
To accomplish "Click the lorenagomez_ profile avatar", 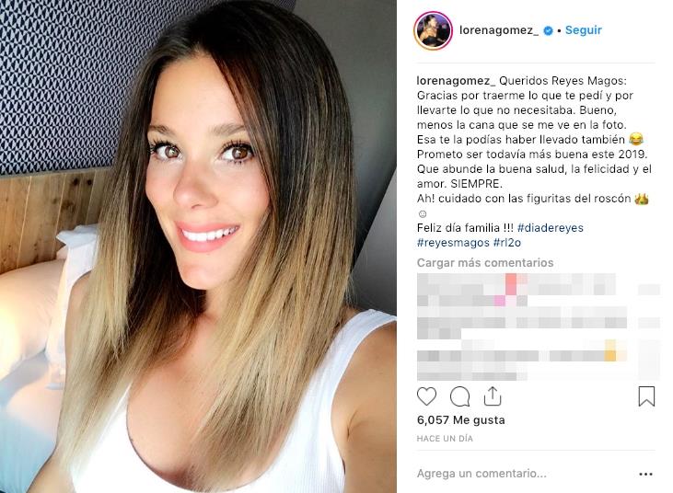I will pyautogui.click(x=433, y=31).
